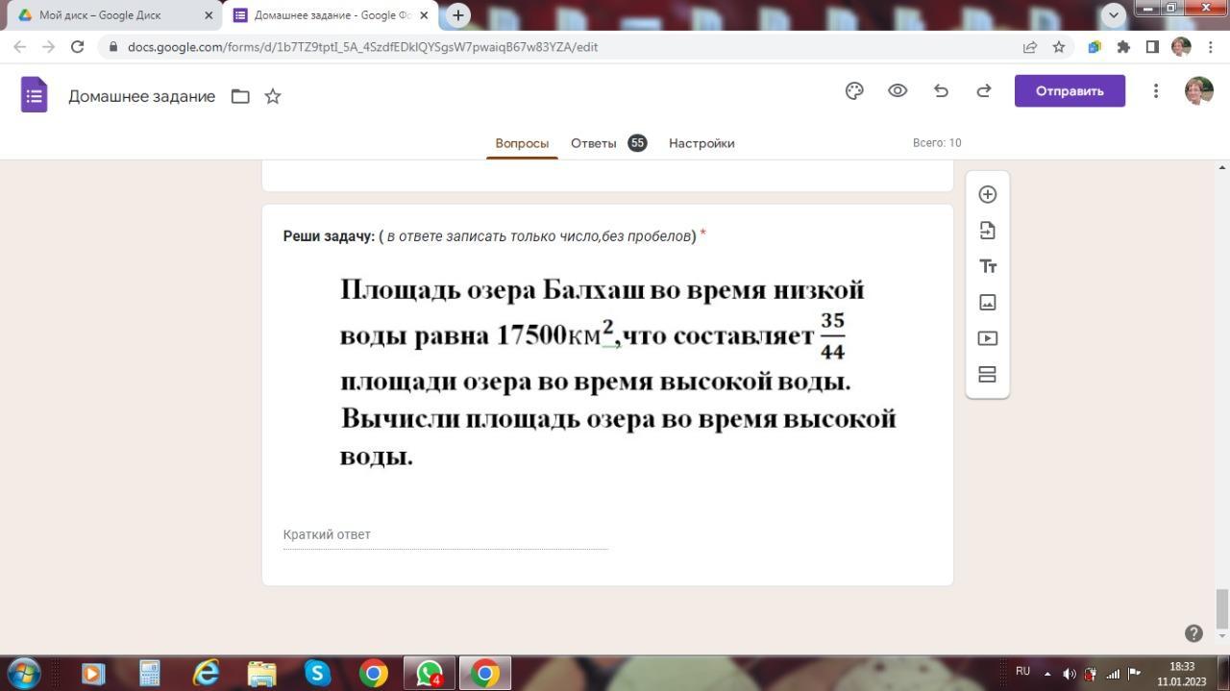
Task: Close the Домашнее задание browser tab
Action: (424, 15)
